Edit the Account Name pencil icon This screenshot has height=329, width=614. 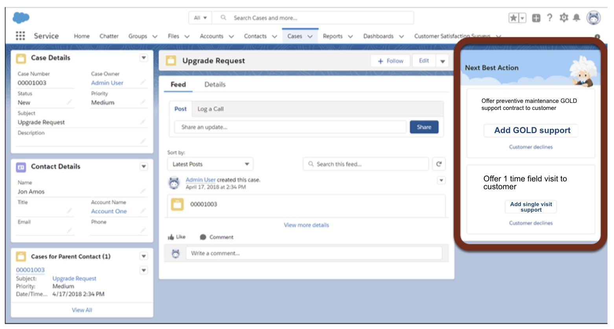[x=143, y=211]
